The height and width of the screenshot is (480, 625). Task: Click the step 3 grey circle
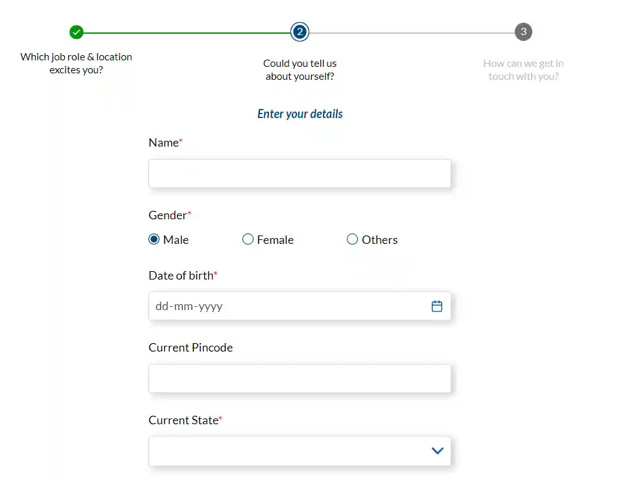523,32
